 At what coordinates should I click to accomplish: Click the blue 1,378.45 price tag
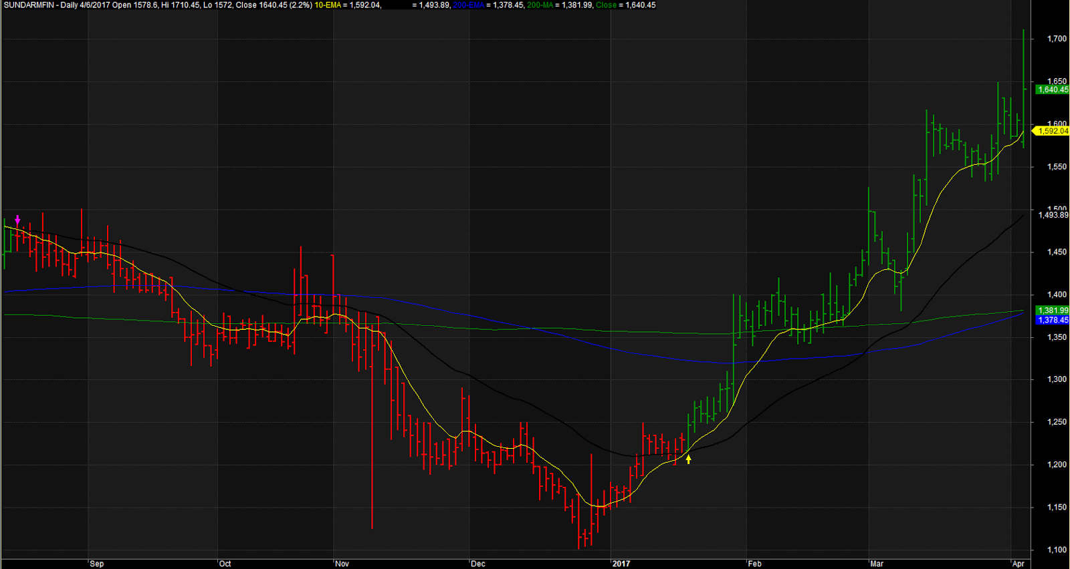(x=1053, y=320)
